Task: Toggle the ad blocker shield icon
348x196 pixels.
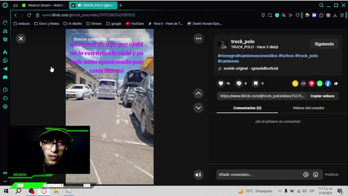Action: [x=277, y=15]
